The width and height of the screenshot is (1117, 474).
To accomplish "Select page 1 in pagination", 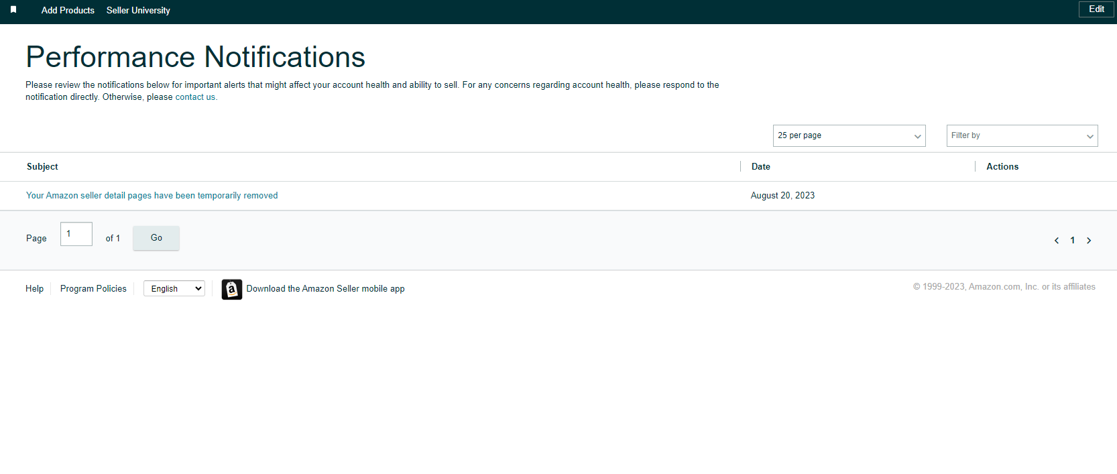I will [1073, 241].
